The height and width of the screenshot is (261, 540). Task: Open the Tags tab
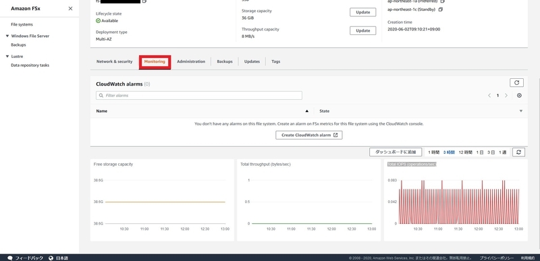point(275,61)
